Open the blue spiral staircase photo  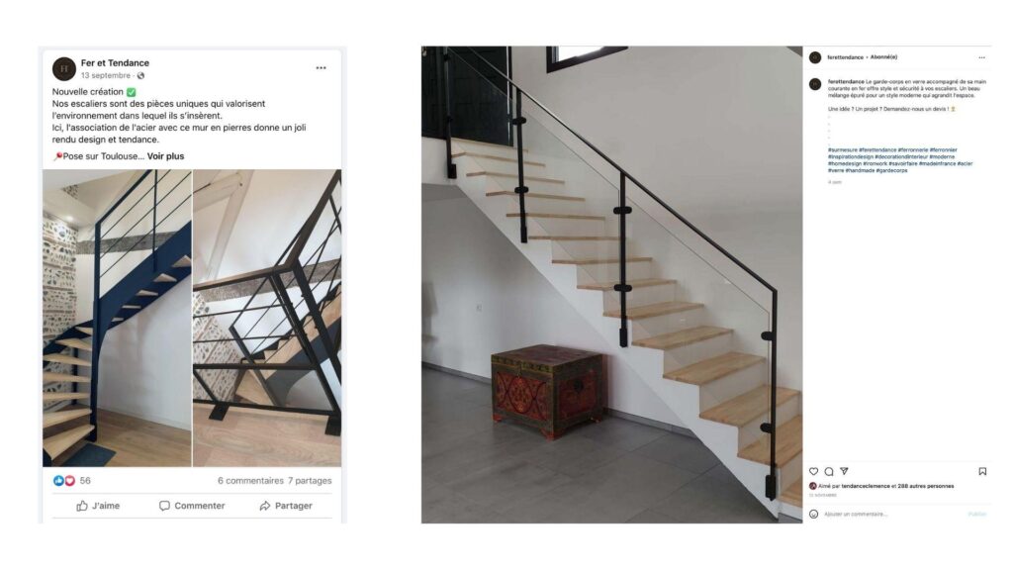(117, 318)
